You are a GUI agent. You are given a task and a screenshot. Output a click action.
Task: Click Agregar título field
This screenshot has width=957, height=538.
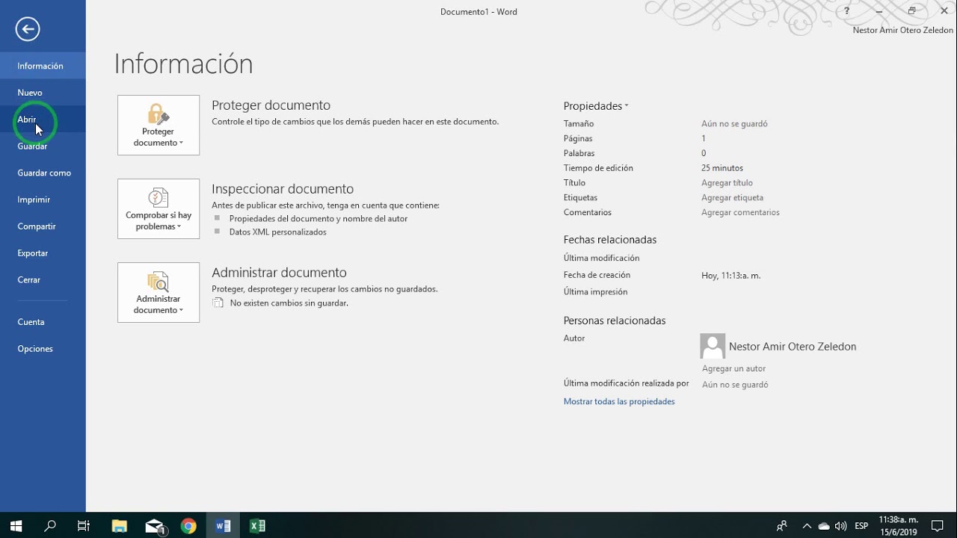[x=727, y=183]
